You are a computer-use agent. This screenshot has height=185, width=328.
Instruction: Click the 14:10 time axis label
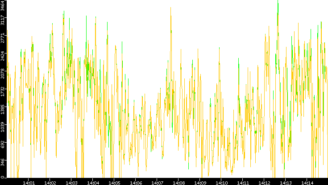tap(221, 183)
